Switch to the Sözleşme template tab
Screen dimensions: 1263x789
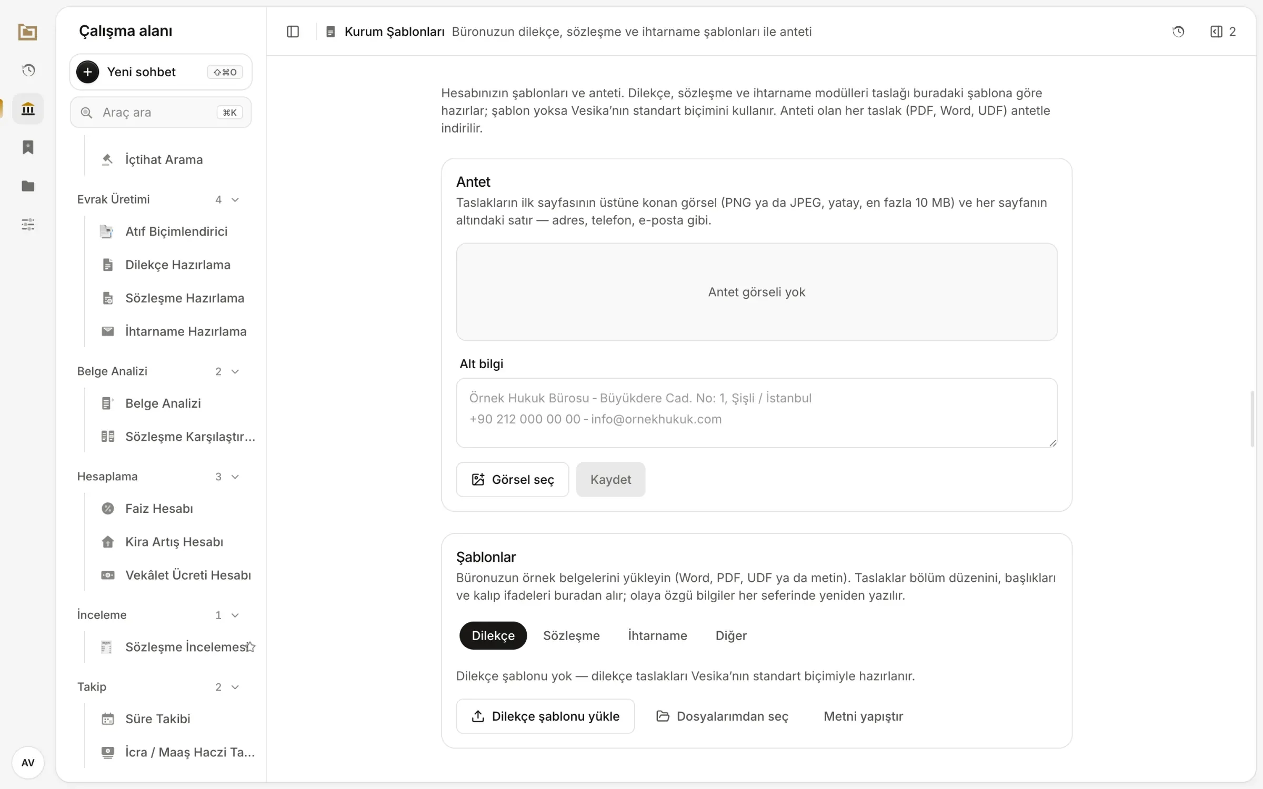tap(572, 635)
